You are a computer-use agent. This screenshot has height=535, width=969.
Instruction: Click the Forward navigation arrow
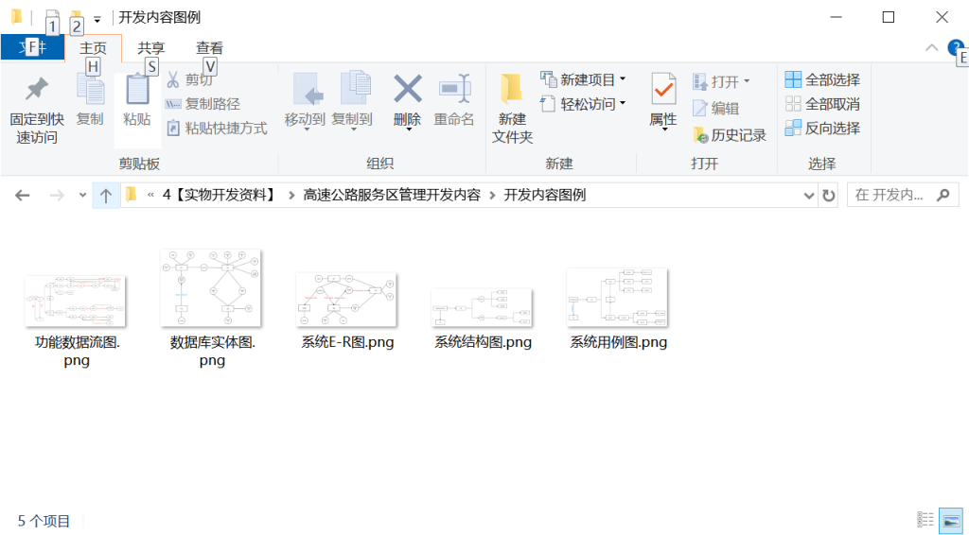pos(57,196)
